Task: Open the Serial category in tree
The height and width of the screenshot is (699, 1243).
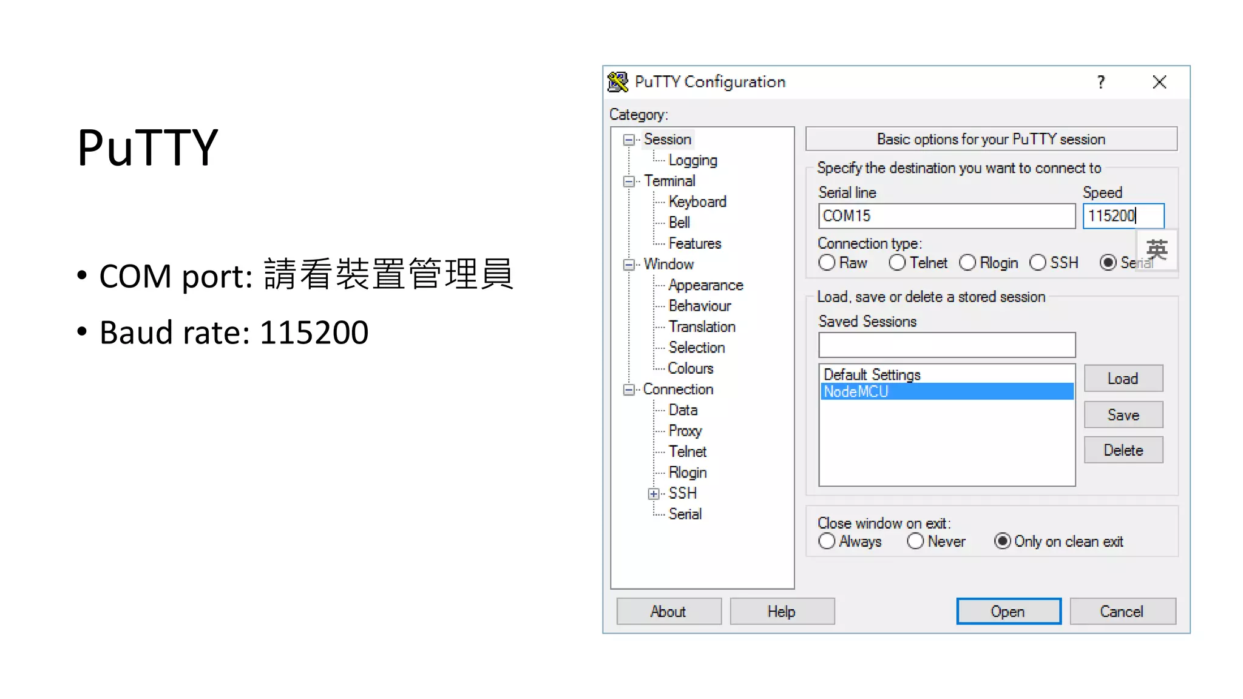Action: pos(685,514)
